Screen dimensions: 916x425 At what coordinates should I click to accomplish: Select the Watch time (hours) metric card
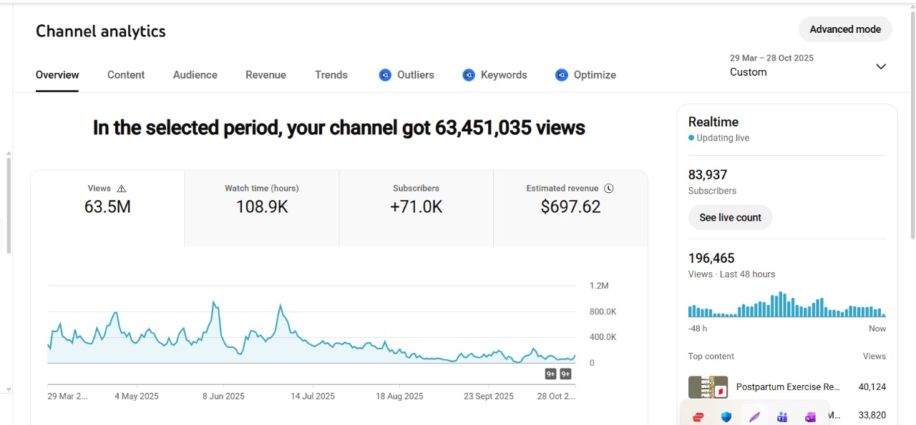tap(262, 207)
